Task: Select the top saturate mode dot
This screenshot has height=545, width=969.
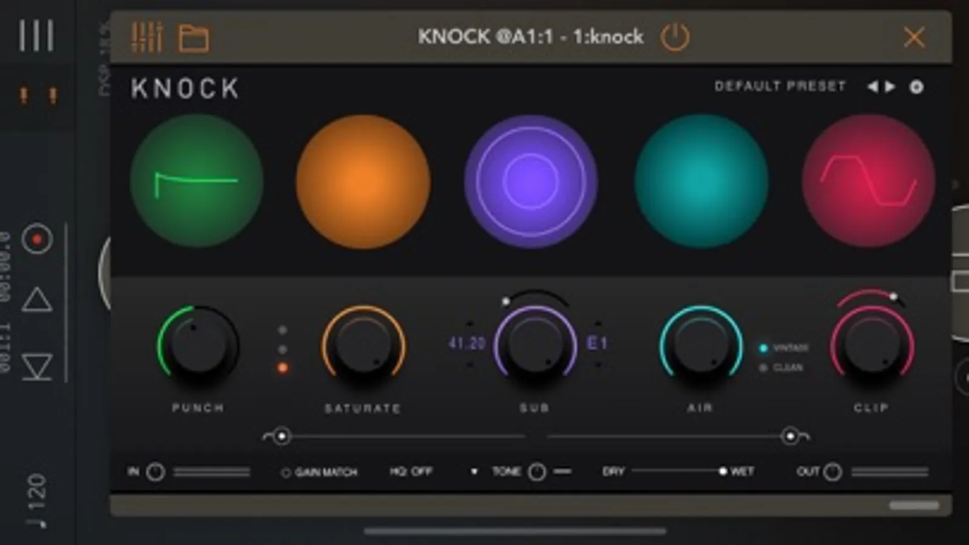Action: 282,330
